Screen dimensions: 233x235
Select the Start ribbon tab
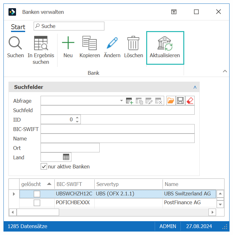(18, 27)
